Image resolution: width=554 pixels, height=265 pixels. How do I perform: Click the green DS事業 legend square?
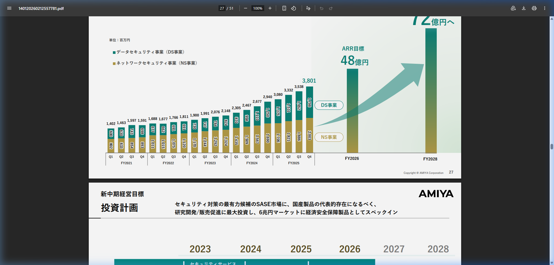click(114, 52)
